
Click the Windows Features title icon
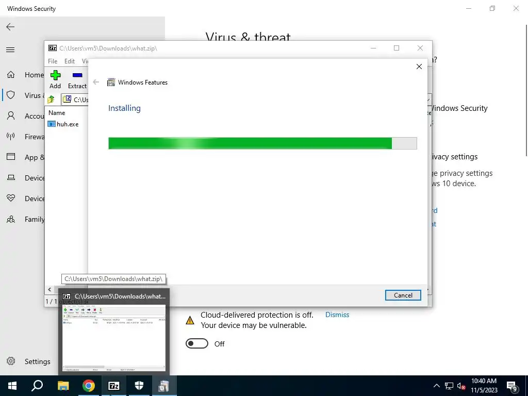tap(111, 82)
